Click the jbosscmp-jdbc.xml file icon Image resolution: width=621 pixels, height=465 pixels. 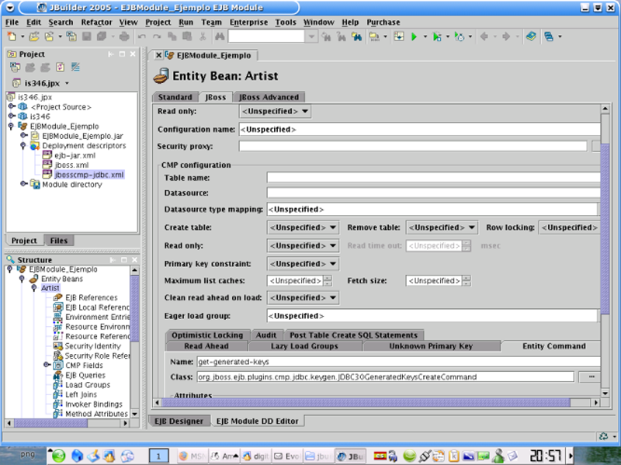coord(47,175)
